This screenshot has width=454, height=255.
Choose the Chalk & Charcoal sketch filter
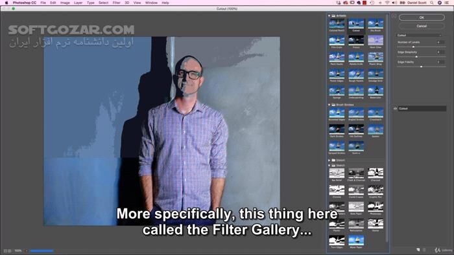click(356, 173)
